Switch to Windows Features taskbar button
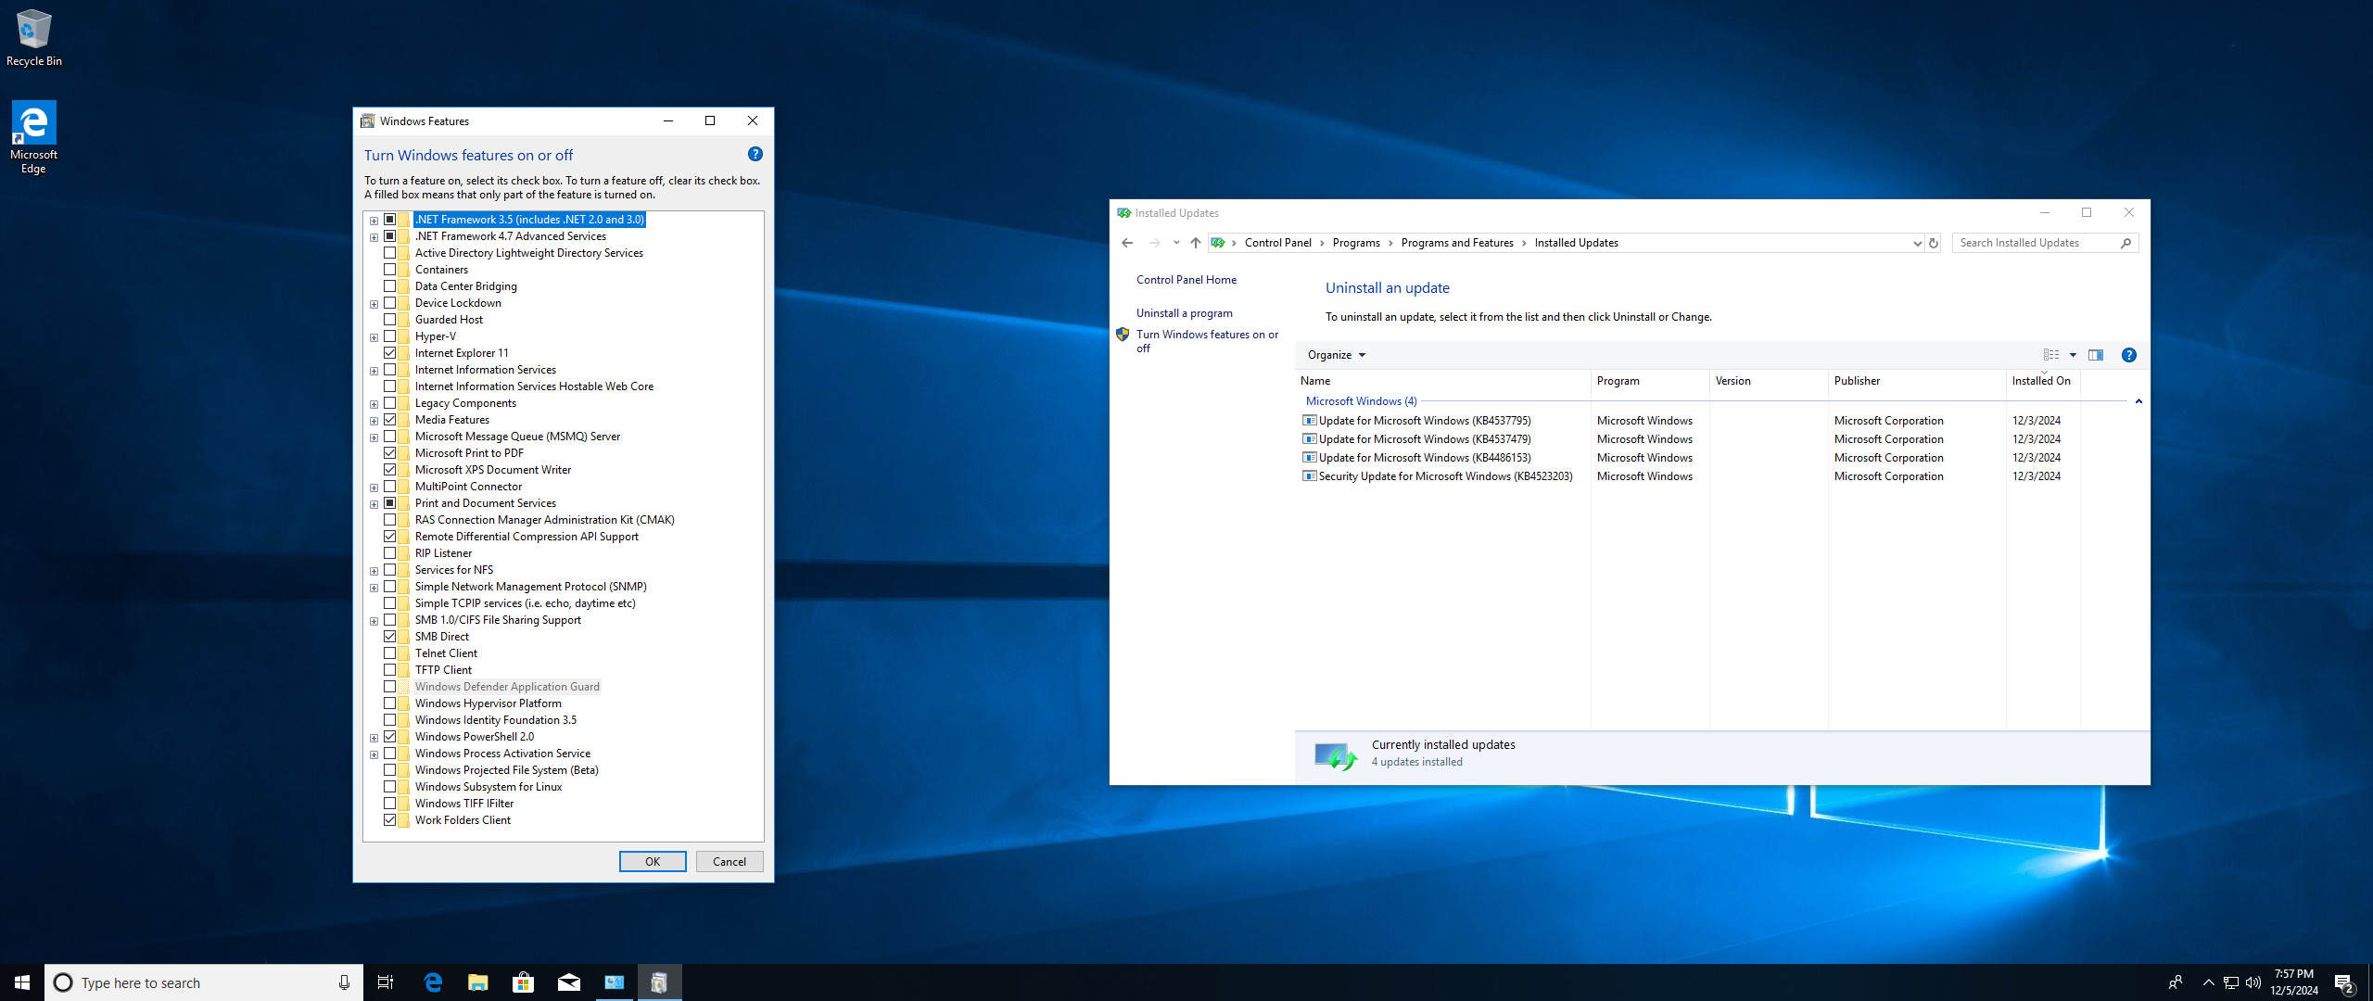This screenshot has width=2373, height=1001. tap(660, 982)
